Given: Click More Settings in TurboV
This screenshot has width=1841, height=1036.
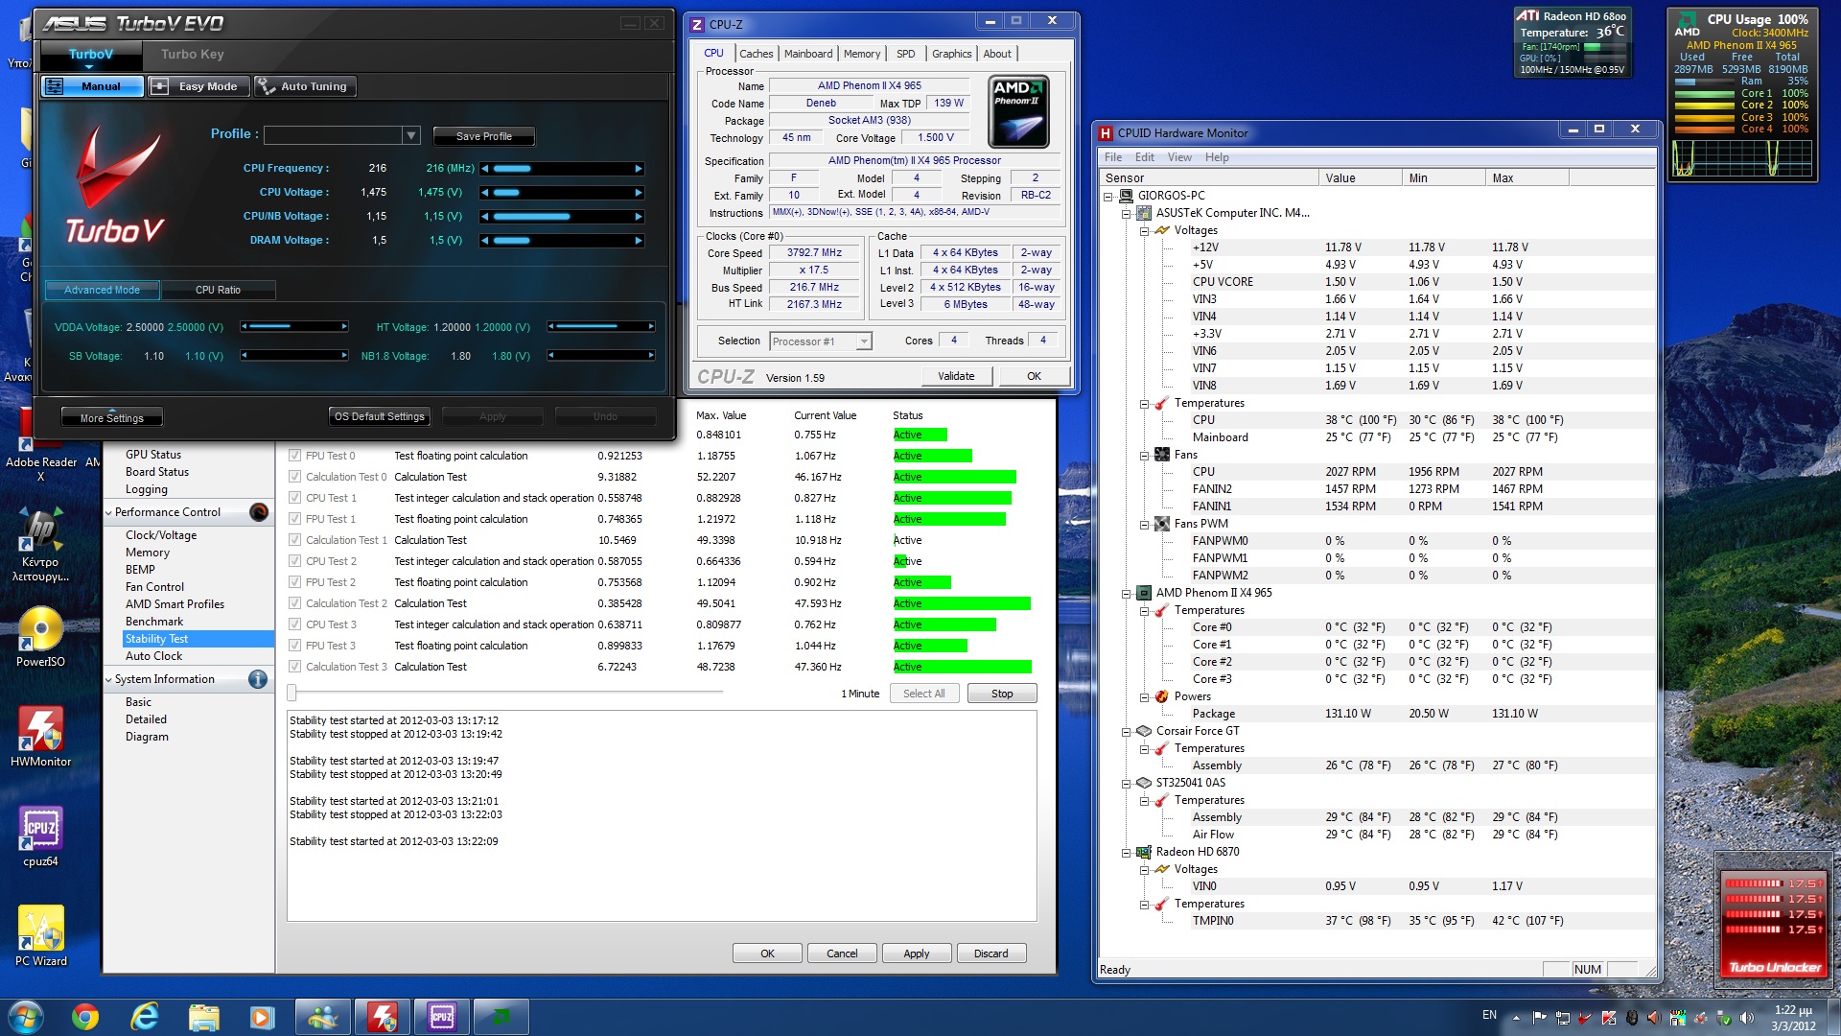Looking at the screenshot, I should tap(112, 417).
